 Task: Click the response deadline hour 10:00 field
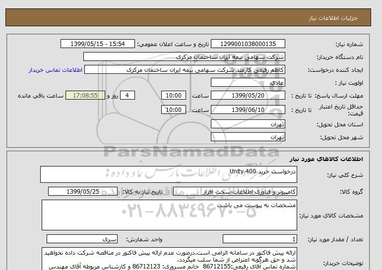(174, 95)
